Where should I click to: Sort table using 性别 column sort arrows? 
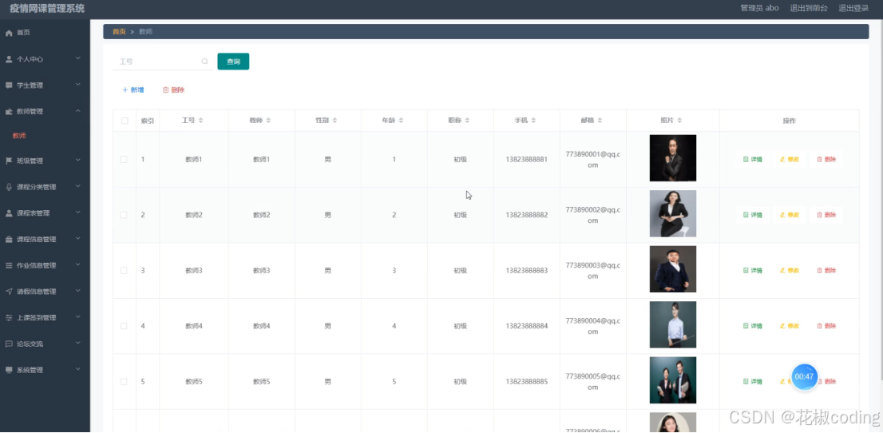pos(335,121)
